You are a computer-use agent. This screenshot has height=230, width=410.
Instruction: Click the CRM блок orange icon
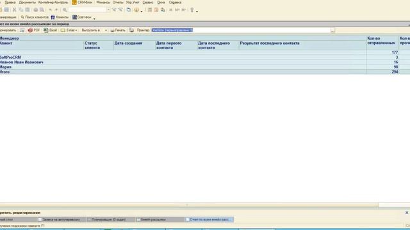(74, 3)
